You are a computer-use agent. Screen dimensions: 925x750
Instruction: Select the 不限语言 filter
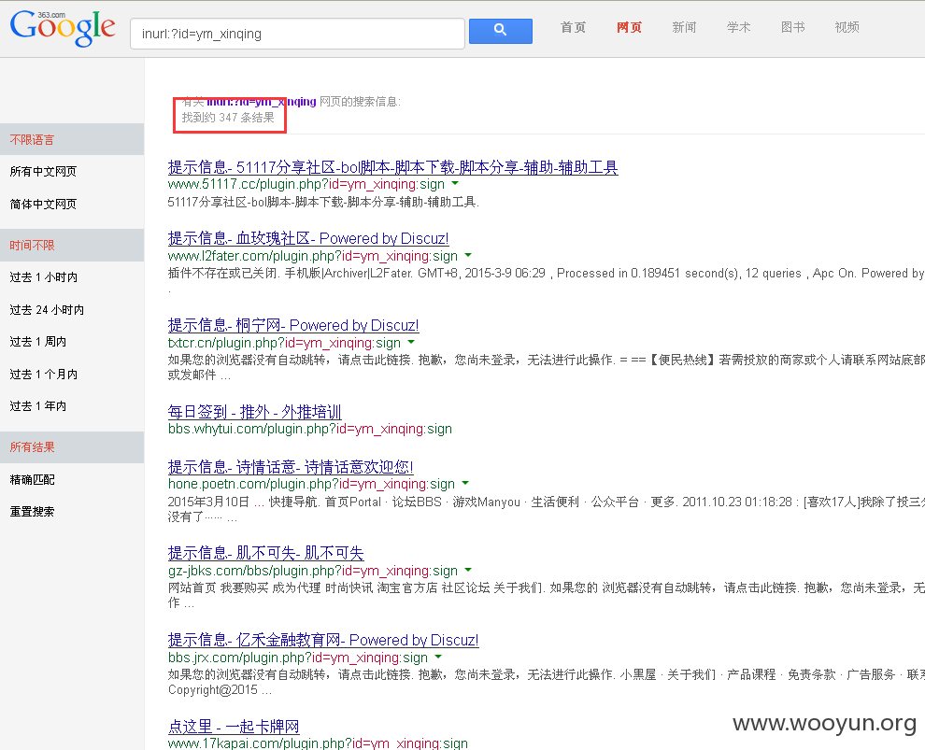pyautogui.click(x=72, y=140)
